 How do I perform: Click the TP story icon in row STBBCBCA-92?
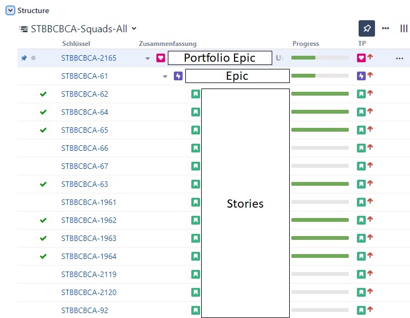pyautogui.click(x=361, y=310)
